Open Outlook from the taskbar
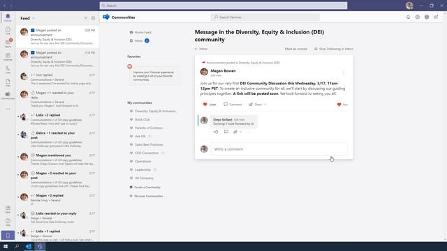This screenshot has width=447, height=251. click(x=29, y=246)
